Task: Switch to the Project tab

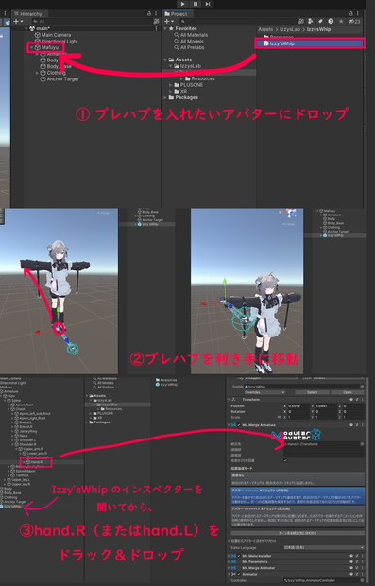Action: point(176,14)
